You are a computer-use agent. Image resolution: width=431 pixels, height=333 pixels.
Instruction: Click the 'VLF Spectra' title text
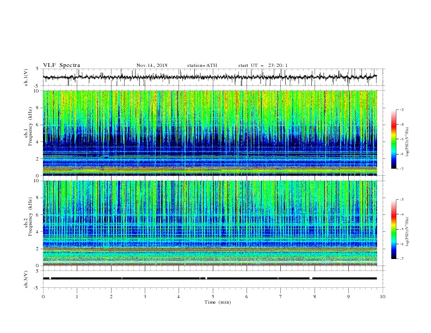coord(61,65)
